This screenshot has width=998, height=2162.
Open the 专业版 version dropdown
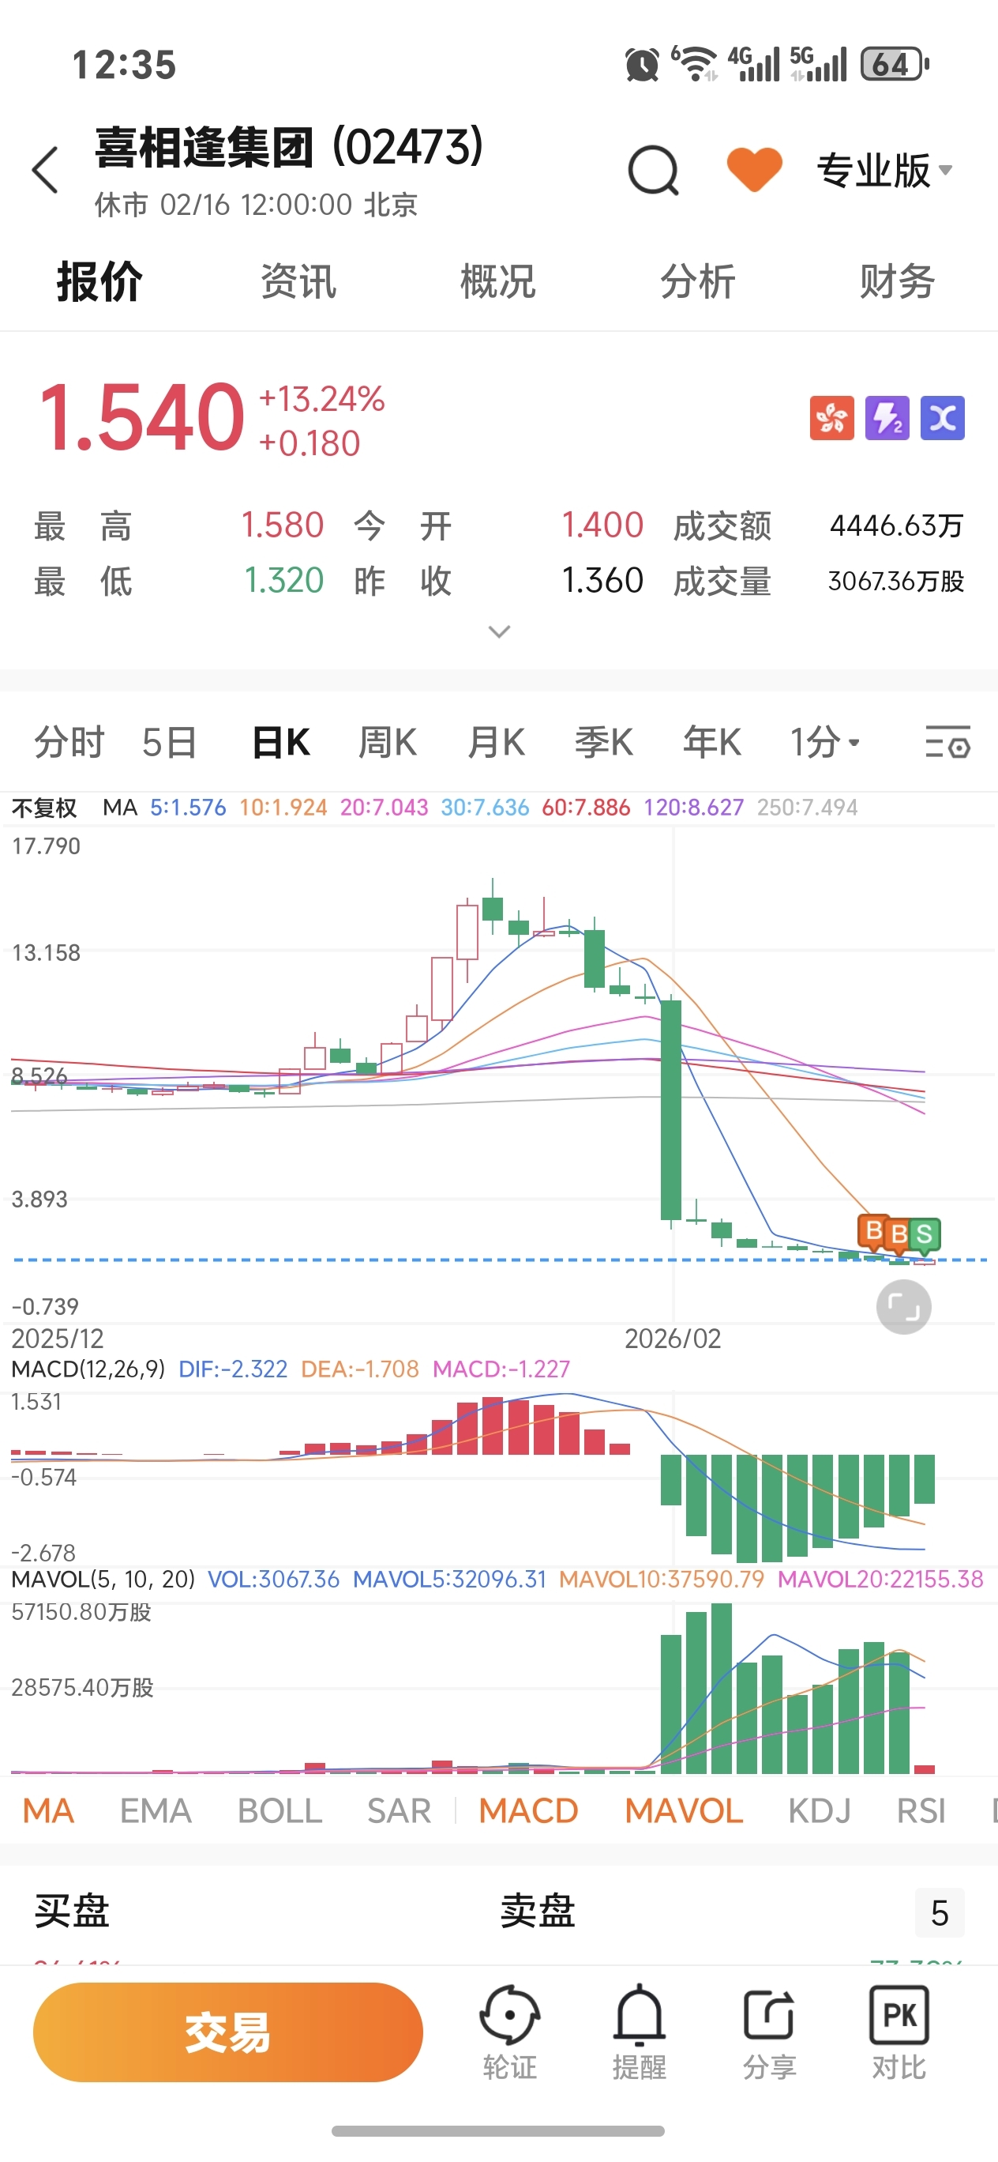885,171
